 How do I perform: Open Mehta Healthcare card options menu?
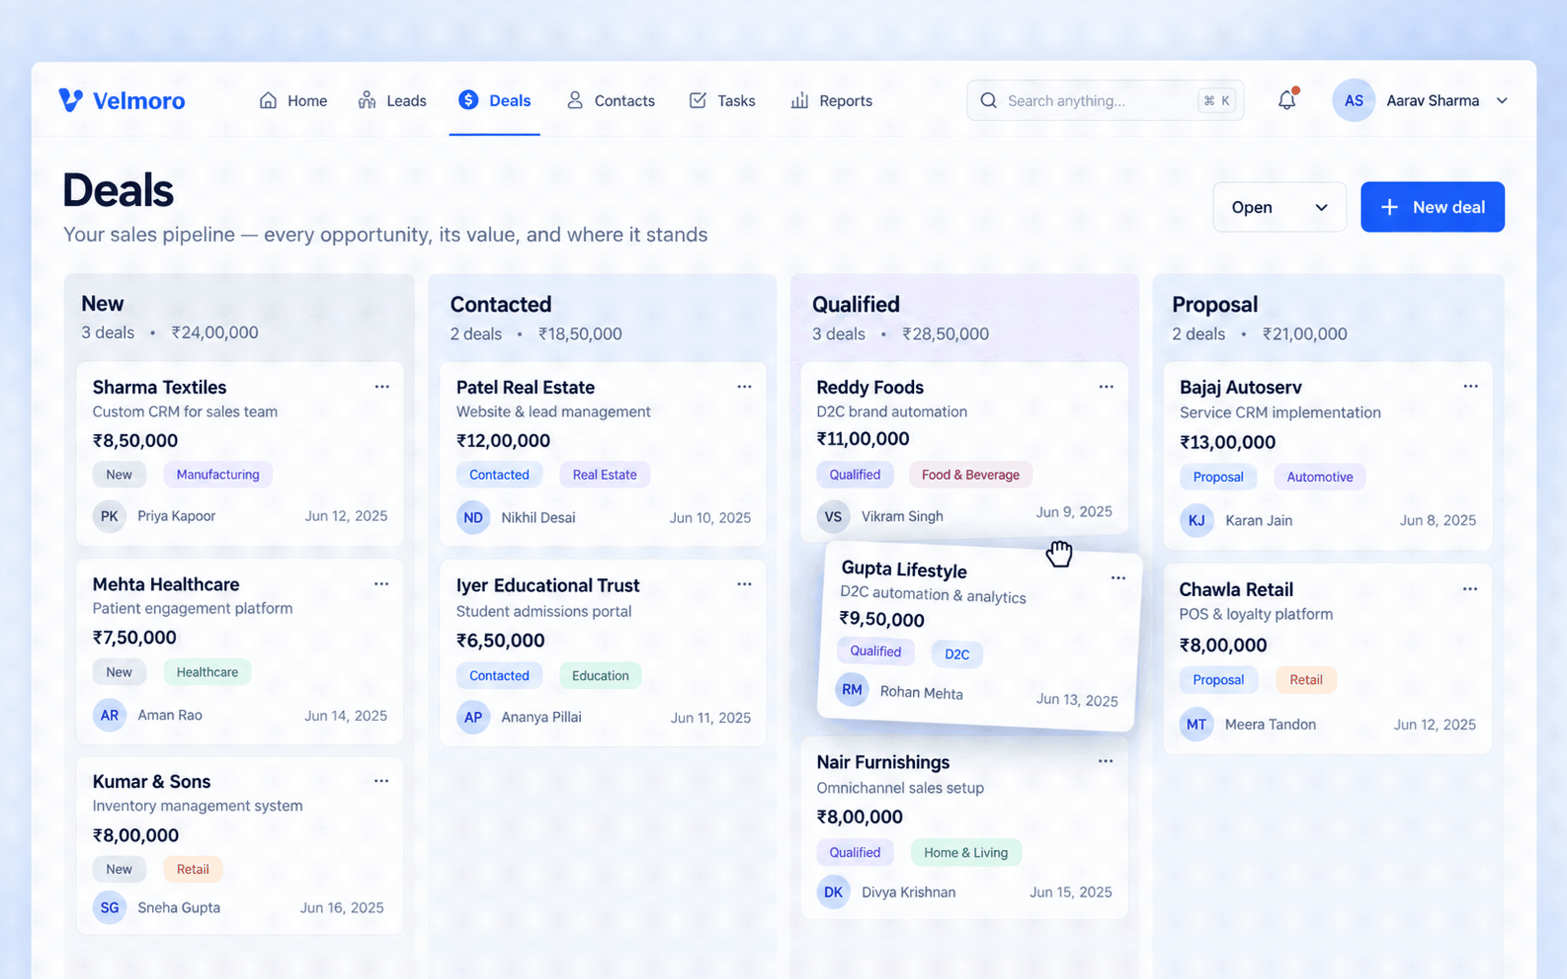pos(381,584)
